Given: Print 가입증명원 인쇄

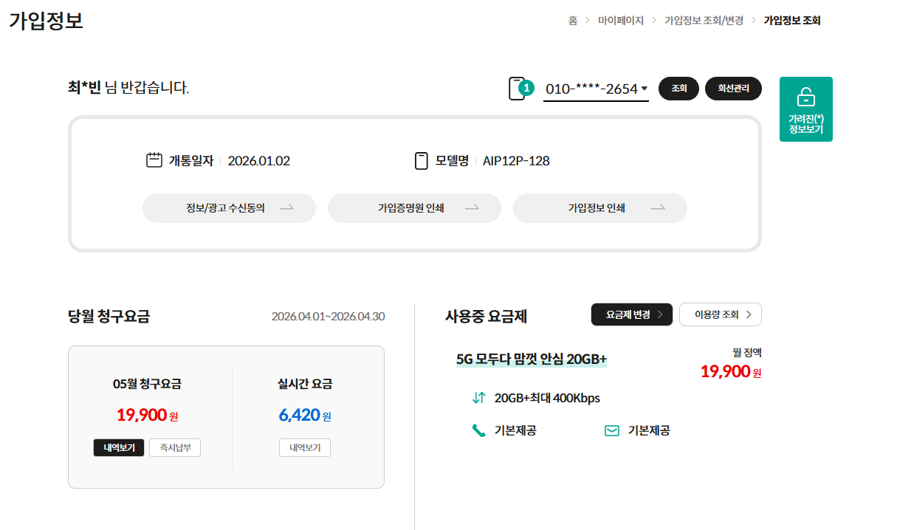Looking at the screenshot, I should tap(414, 208).
